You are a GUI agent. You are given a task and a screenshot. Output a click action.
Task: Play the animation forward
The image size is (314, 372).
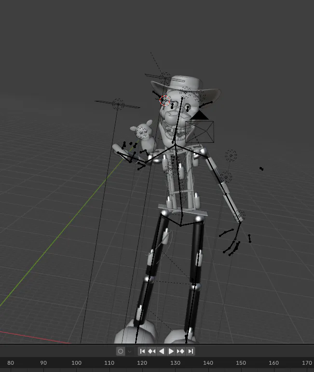pos(171,351)
